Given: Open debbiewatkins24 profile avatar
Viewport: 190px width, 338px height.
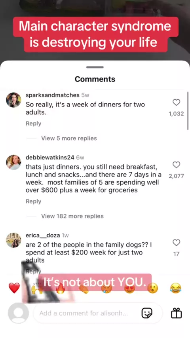Looking at the screenshot, I should point(13,162).
